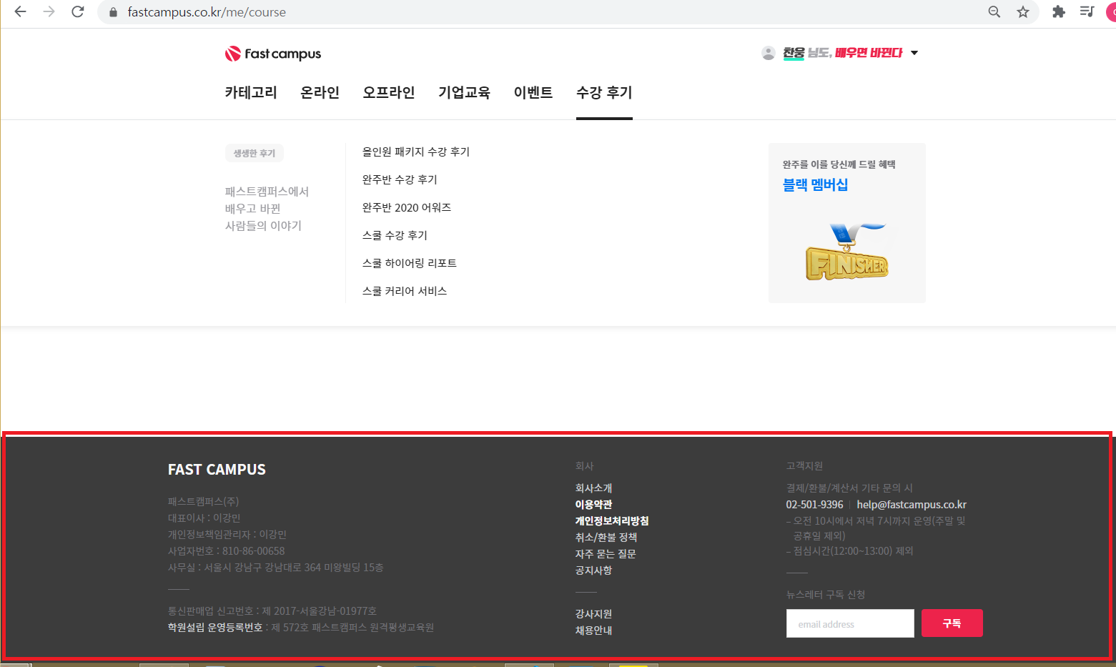Open 완주반 수강 후기 link
The height and width of the screenshot is (667, 1116).
tap(400, 179)
